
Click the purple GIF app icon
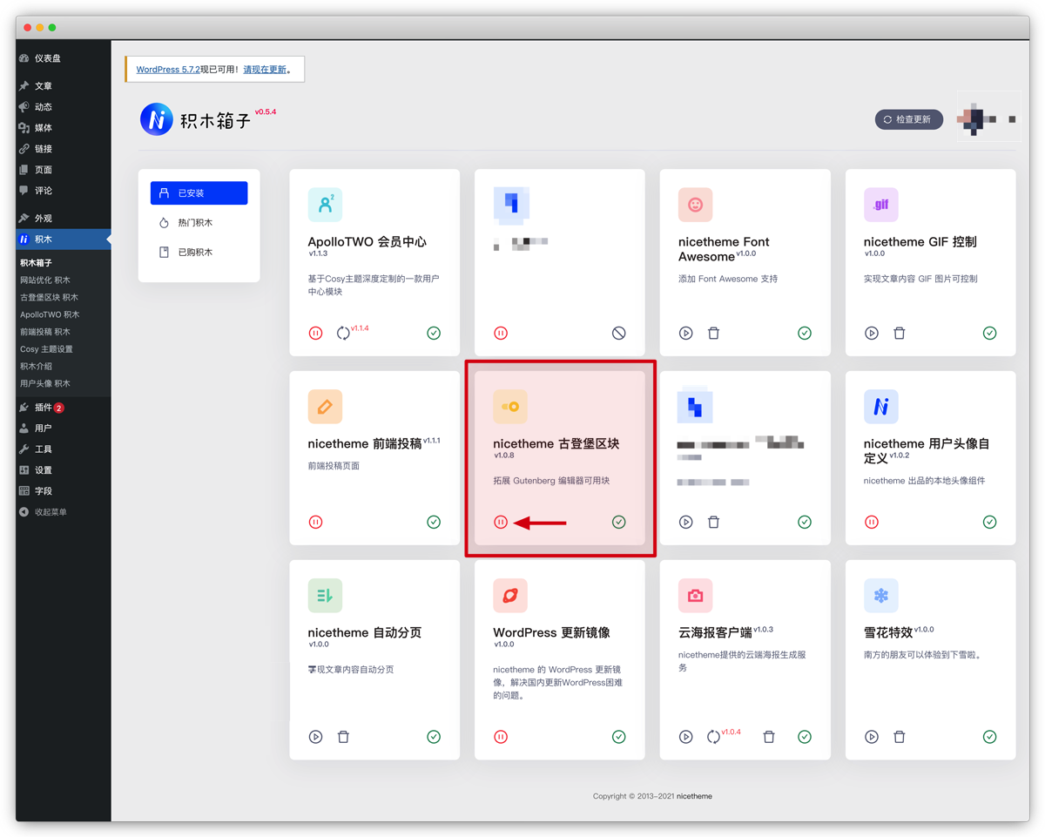tap(881, 205)
